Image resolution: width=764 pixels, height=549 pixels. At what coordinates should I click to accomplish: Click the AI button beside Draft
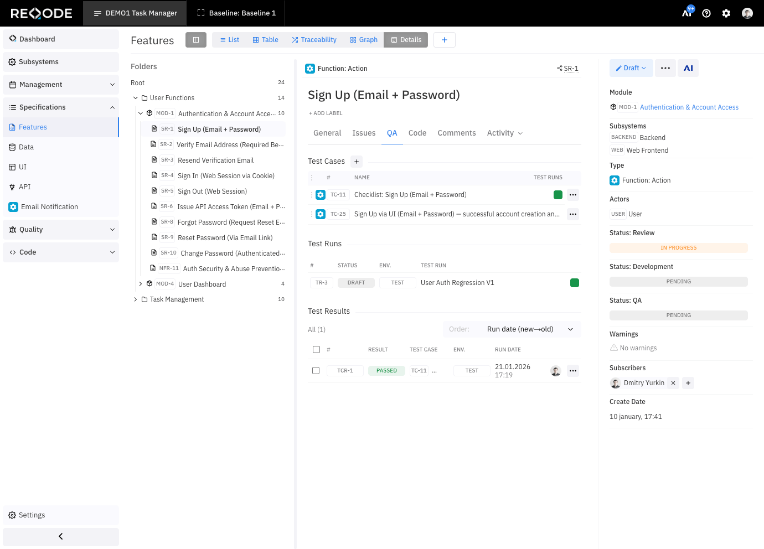688,68
